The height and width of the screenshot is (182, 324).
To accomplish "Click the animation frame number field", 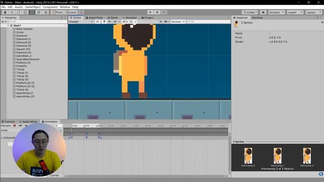I will click(x=58, y=125).
